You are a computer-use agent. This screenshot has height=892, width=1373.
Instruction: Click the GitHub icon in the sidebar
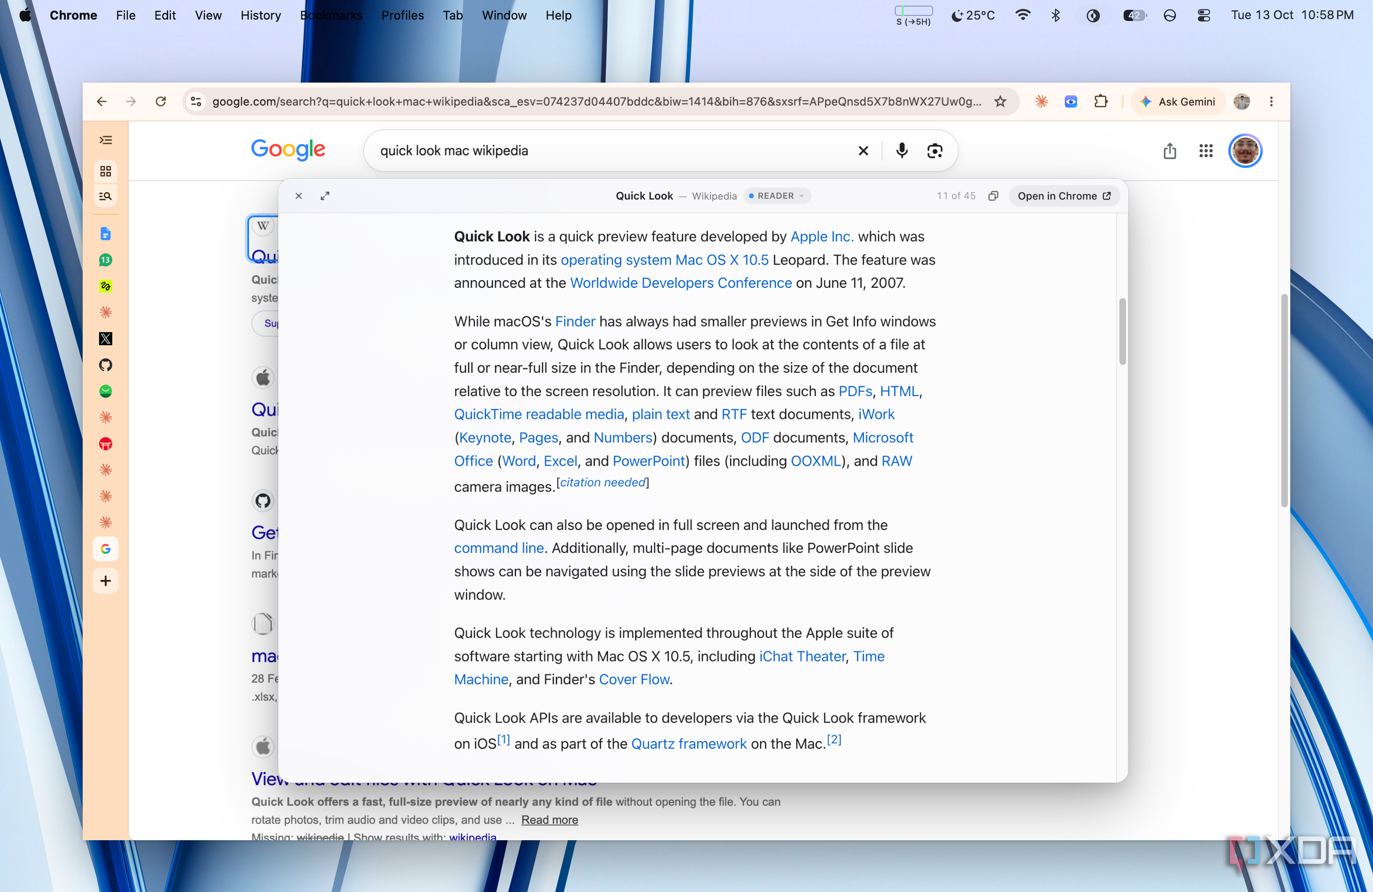(x=106, y=365)
